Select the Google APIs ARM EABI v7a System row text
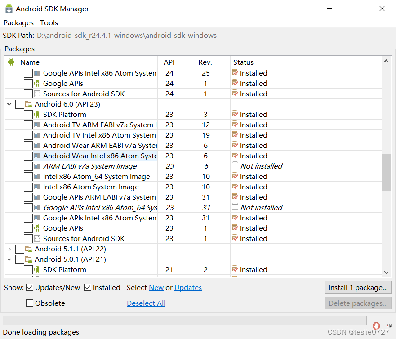This screenshot has height=339, width=396. tap(99, 197)
